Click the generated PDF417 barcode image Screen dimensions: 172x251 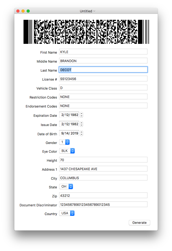point(86,32)
